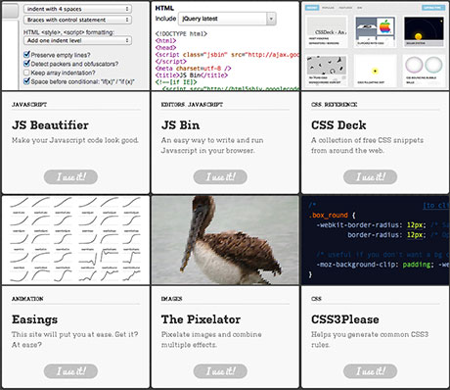Toggle 'Preserve empty lines?' checkbox
Viewport: 450px width, 390px height.
point(26,55)
